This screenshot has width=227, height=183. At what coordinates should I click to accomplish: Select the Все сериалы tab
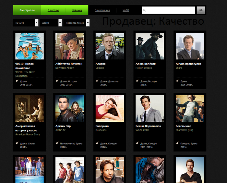click(27, 10)
